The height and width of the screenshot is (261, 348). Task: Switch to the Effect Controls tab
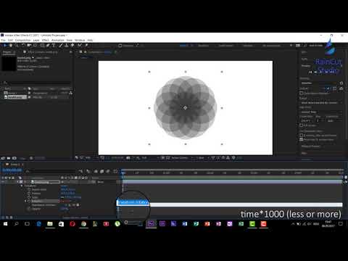click(42, 52)
